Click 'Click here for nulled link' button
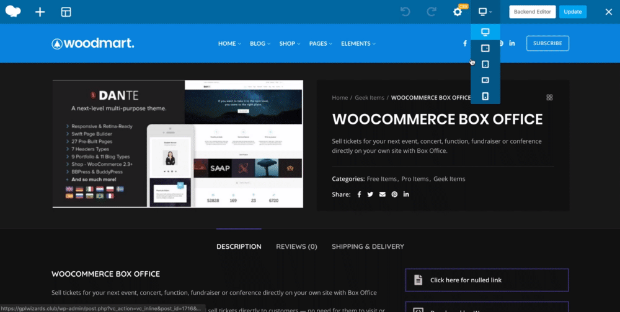Screen dimensions: 620x312 (x=487, y=280)
